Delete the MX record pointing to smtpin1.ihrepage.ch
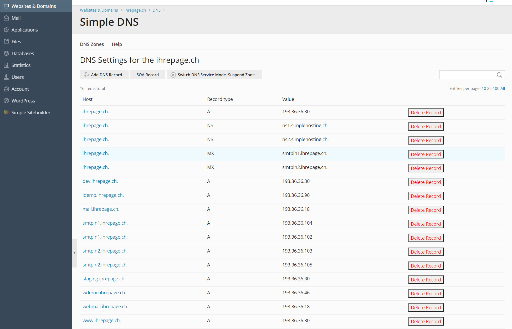 tap(425, 154)
